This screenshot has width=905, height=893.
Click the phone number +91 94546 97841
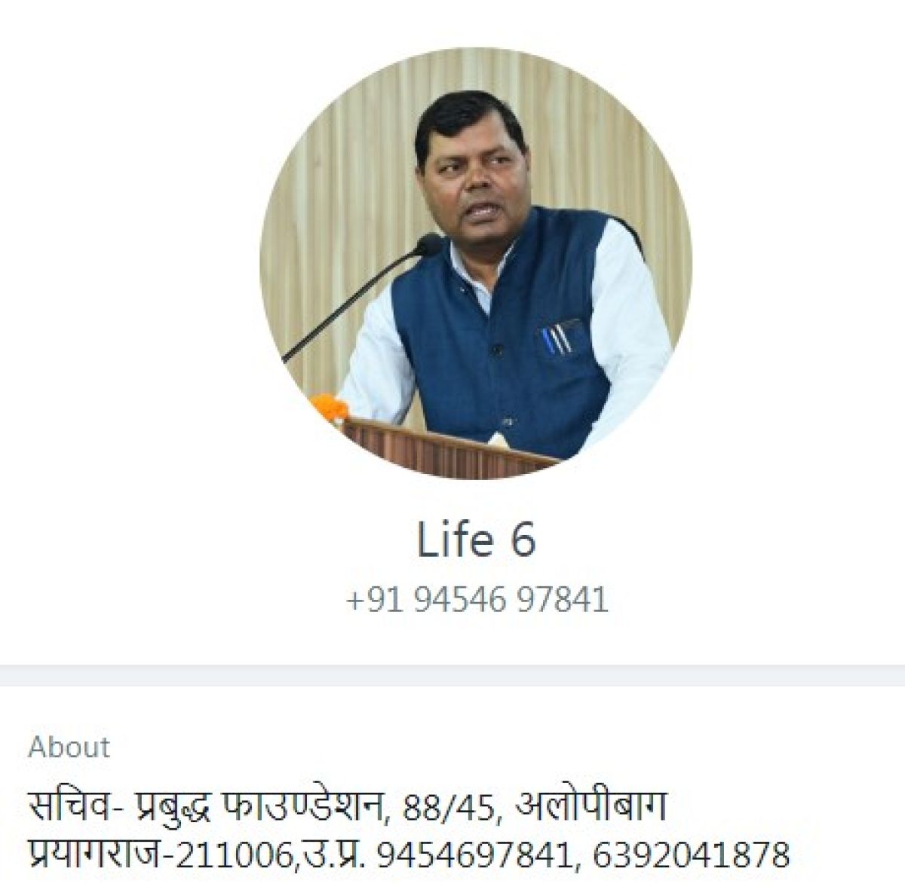(477, 601)
